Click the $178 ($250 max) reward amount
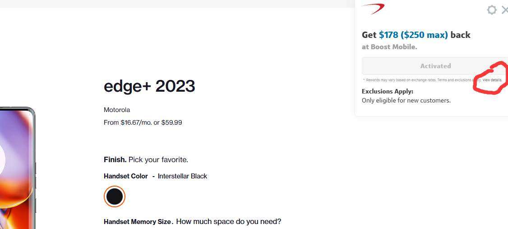The width and height of the screenshot is (508, 229). (x=413, y=35)
